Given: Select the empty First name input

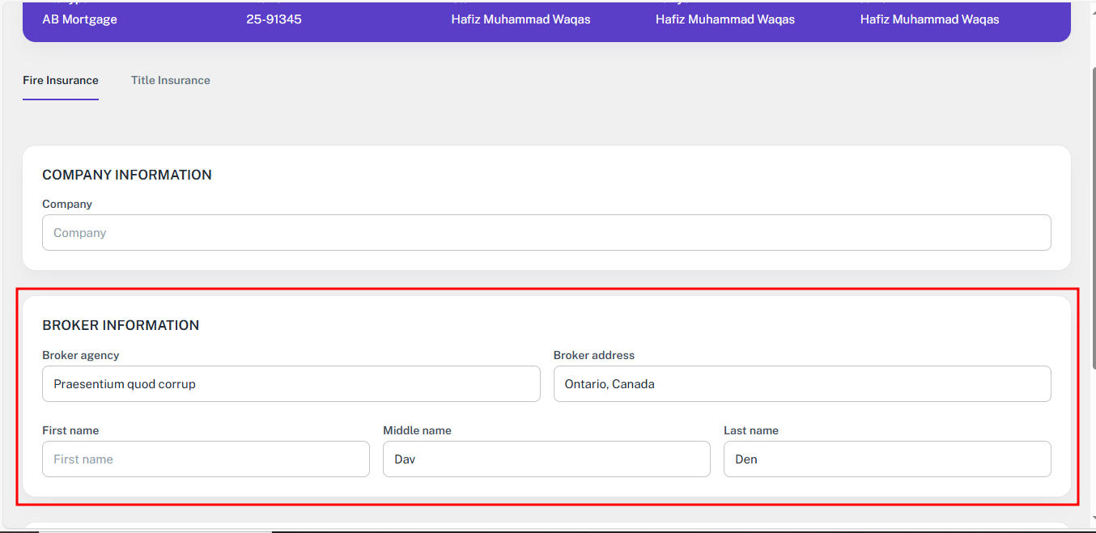Looking at the screenshot, I should tap(206, 459).
